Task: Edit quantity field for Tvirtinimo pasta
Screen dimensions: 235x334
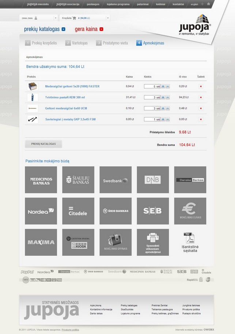Action: [x=152, y=97]
